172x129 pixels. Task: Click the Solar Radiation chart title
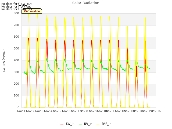(86, 3)
